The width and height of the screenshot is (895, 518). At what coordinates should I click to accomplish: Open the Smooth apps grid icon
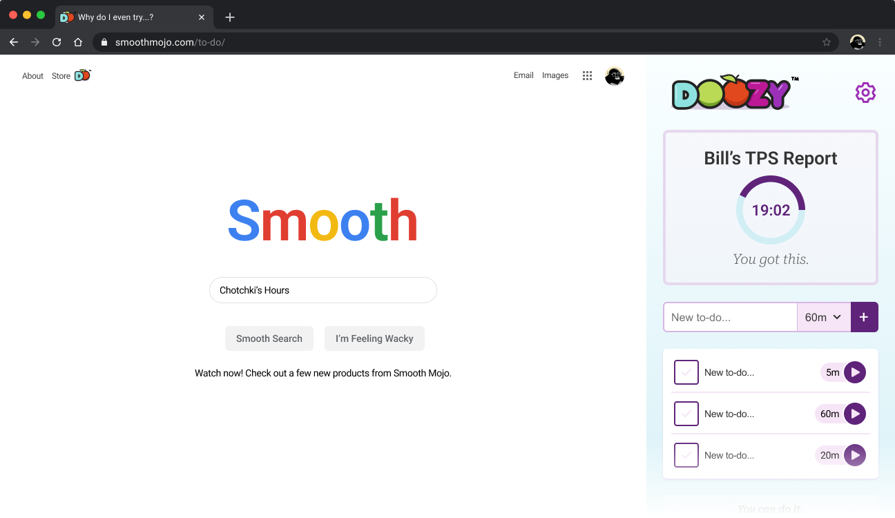(587, 76)
